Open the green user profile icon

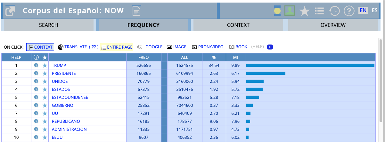(290, 11)
